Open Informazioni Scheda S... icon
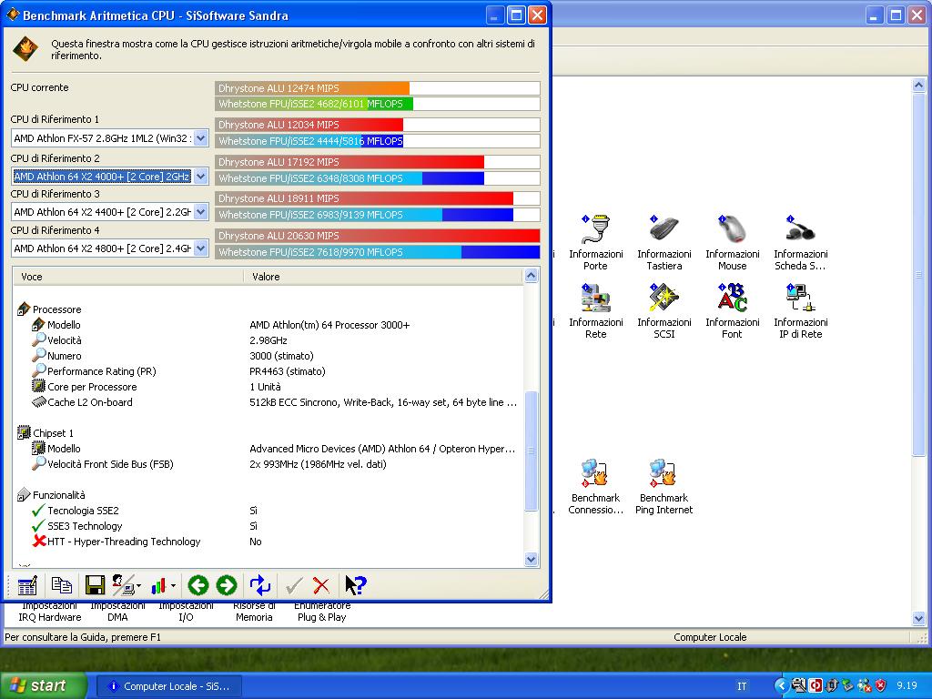The height and width of the screenshot is (699, 932). click(x=801, y=242)
